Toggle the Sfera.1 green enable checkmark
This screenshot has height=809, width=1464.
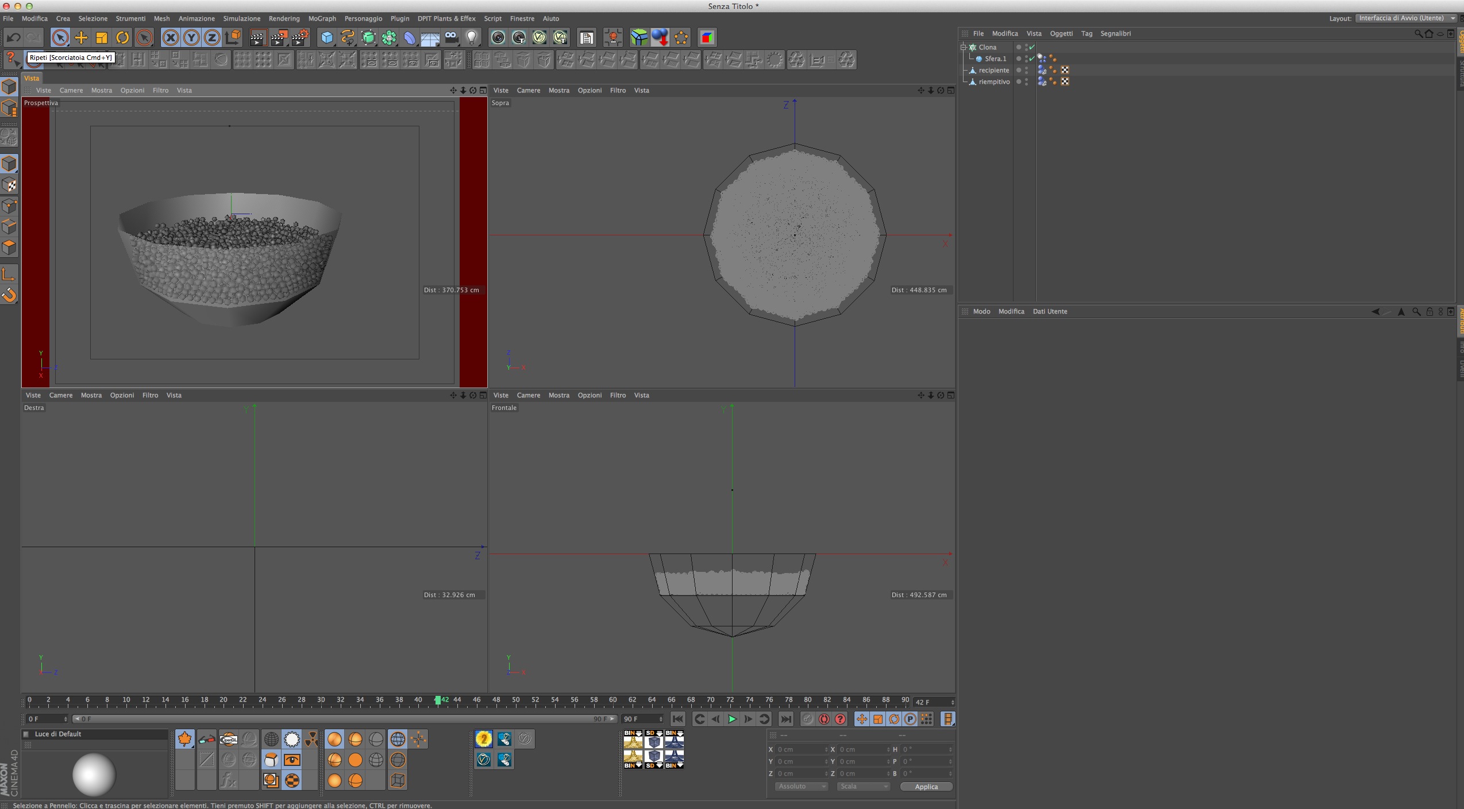1032,59
